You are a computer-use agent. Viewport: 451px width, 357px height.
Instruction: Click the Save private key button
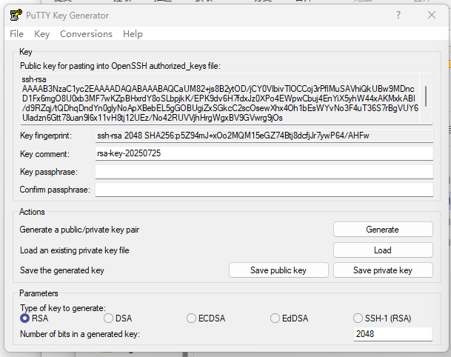[382, 270]
